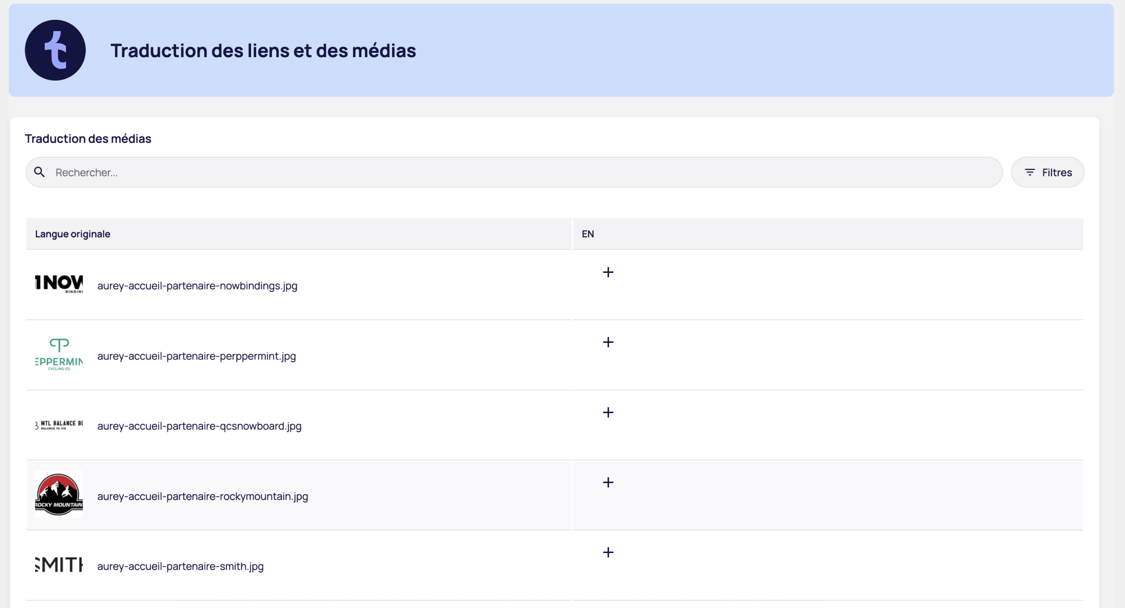Image resolution: width=1125 pixels, height=608 pixels.
Task: Click the filter funnel icon beside Filtres
Action: tap(1031, 172)
